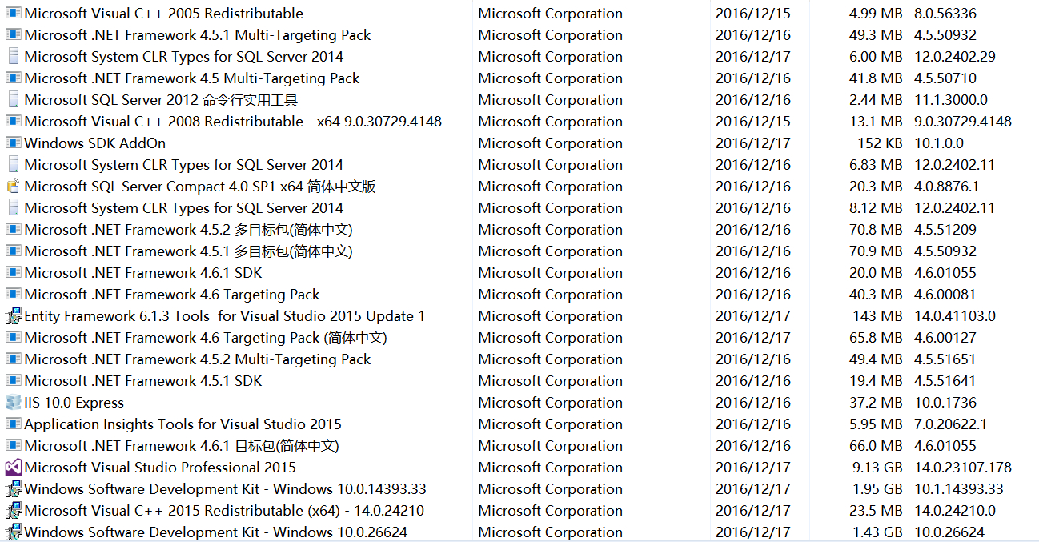Click the icon of the 6.83 MB CLR Types entry
Screen dimensions: 1039x542
tap(13, 165)
